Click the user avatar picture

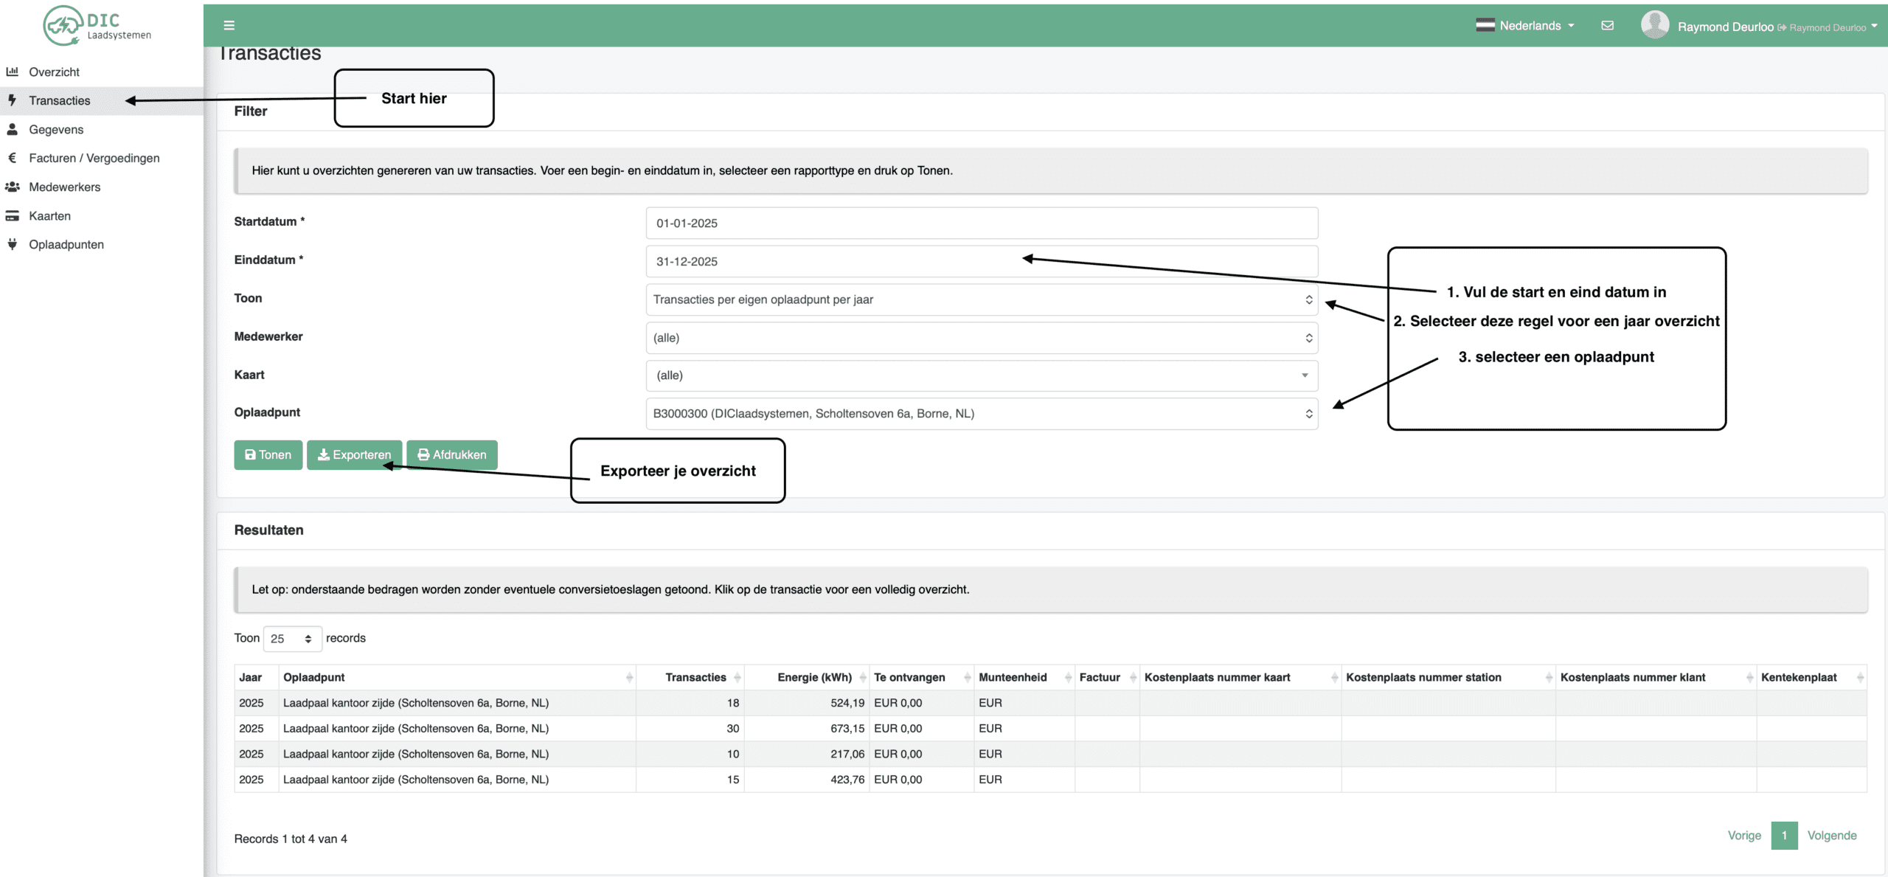1655,25
